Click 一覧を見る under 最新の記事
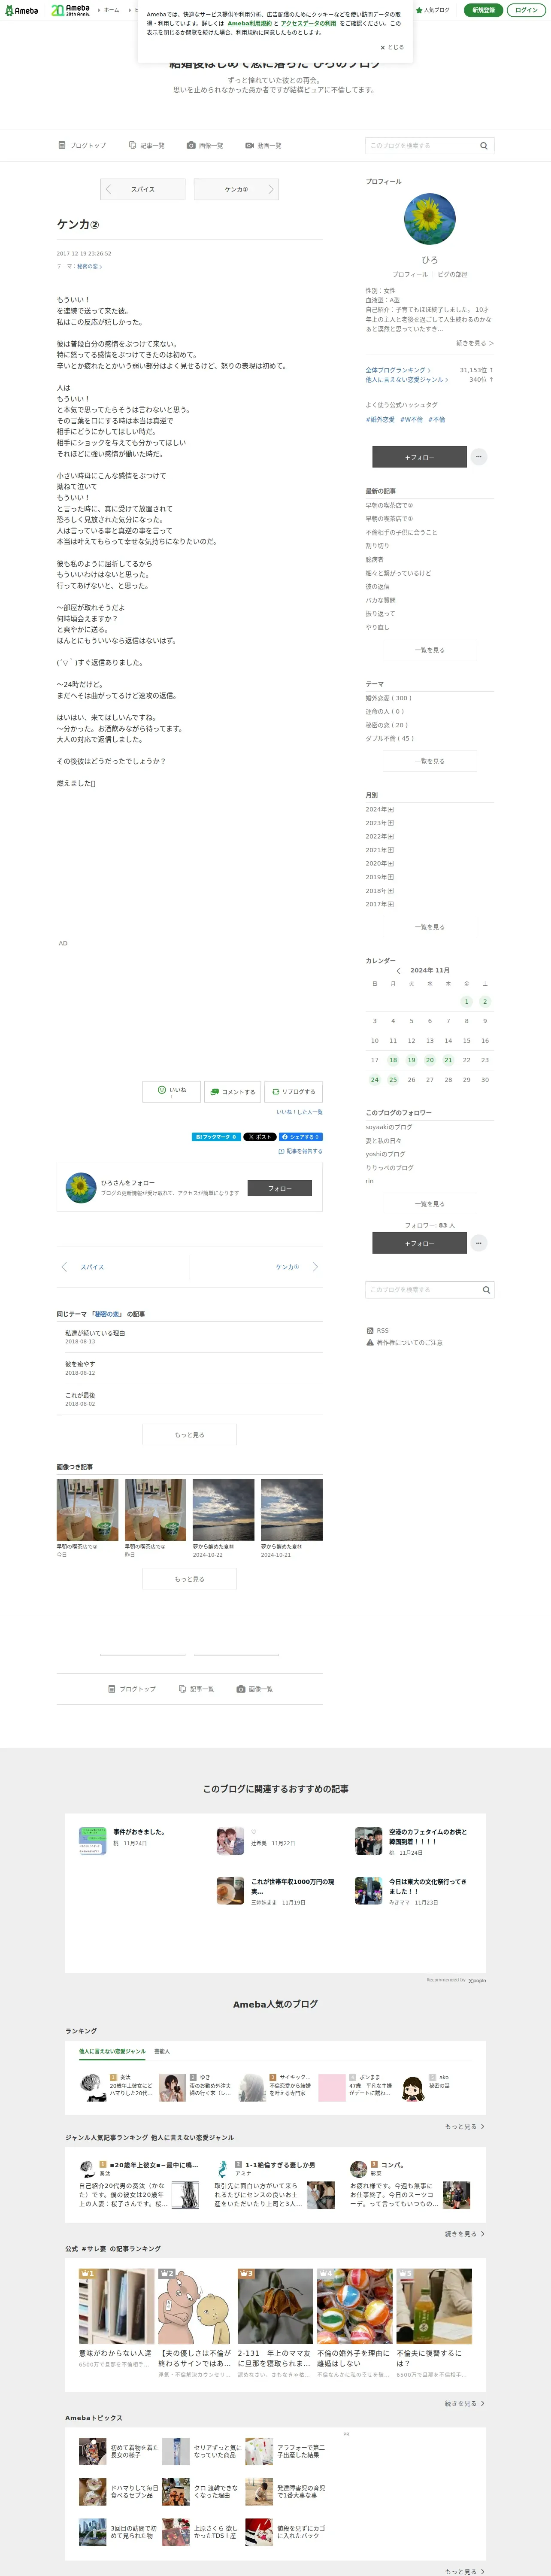Image resolution: width=551 pixels, height=2576 pixels. [429, 650]
